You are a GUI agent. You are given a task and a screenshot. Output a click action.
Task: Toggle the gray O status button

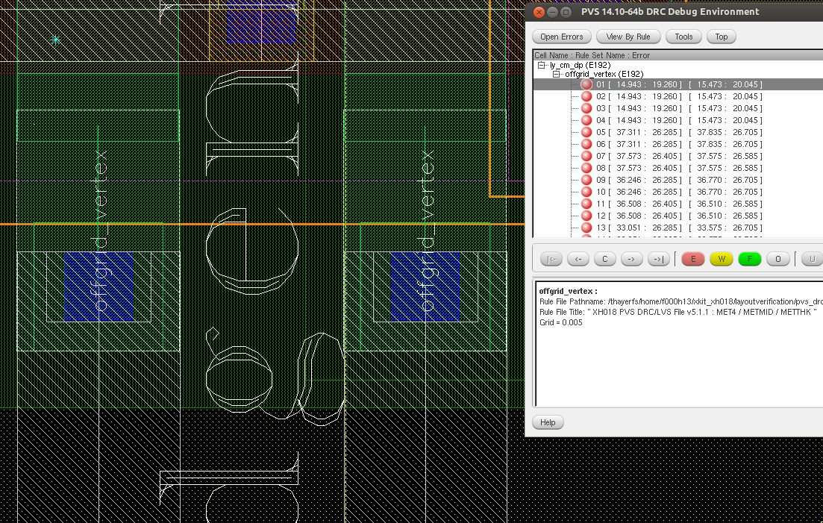778,259
